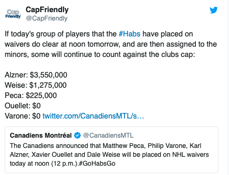Visit the @CapFriendly handle
Image resolution: width=229 pixels, height=175 pixels.
point(47,18)
